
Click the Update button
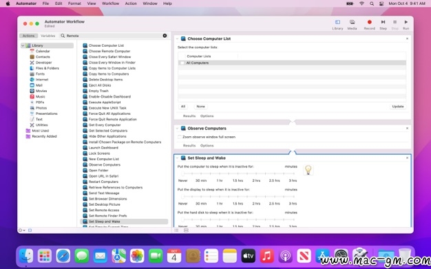coord(398,107)
